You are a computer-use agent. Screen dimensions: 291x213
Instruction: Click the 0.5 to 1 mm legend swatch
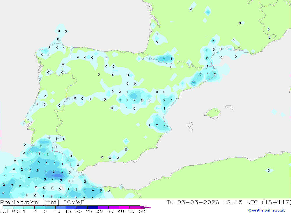pyautogui.click(x=19, y=207)
